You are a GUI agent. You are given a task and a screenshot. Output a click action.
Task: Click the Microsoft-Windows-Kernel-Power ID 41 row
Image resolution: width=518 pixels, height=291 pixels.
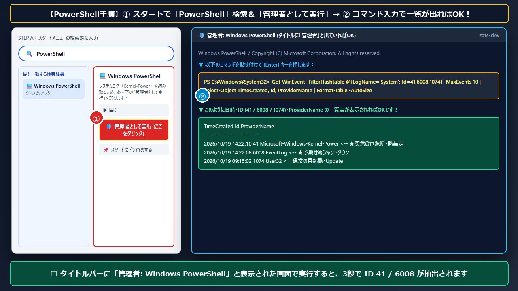tap(304, 143)
